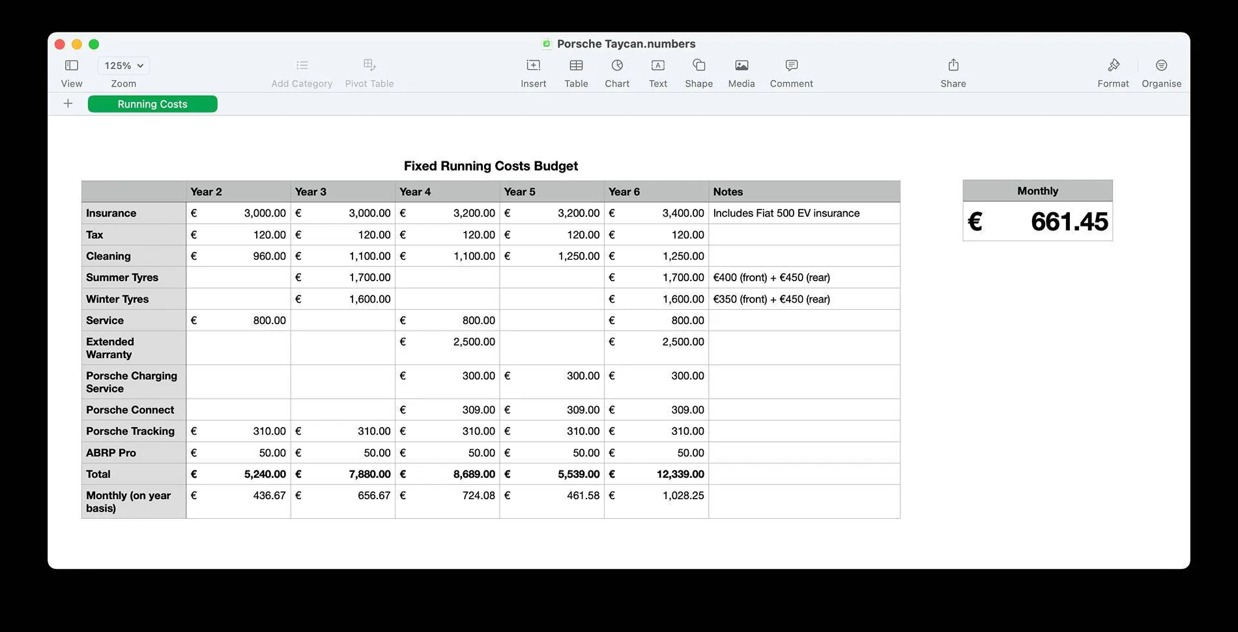Select the Porsche Charging Service row header
This screenshot has height=632, width=1238.
click(134, 382)
